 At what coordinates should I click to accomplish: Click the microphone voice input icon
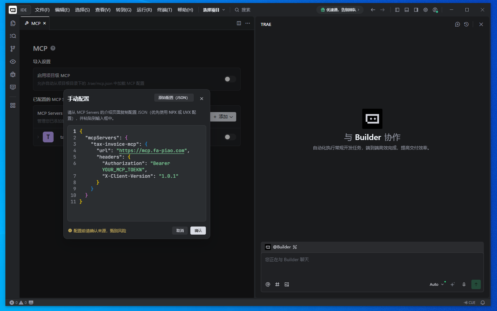[x=464, y=284]
